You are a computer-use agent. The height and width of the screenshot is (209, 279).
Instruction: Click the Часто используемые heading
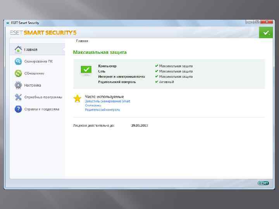tap(104, 96)
